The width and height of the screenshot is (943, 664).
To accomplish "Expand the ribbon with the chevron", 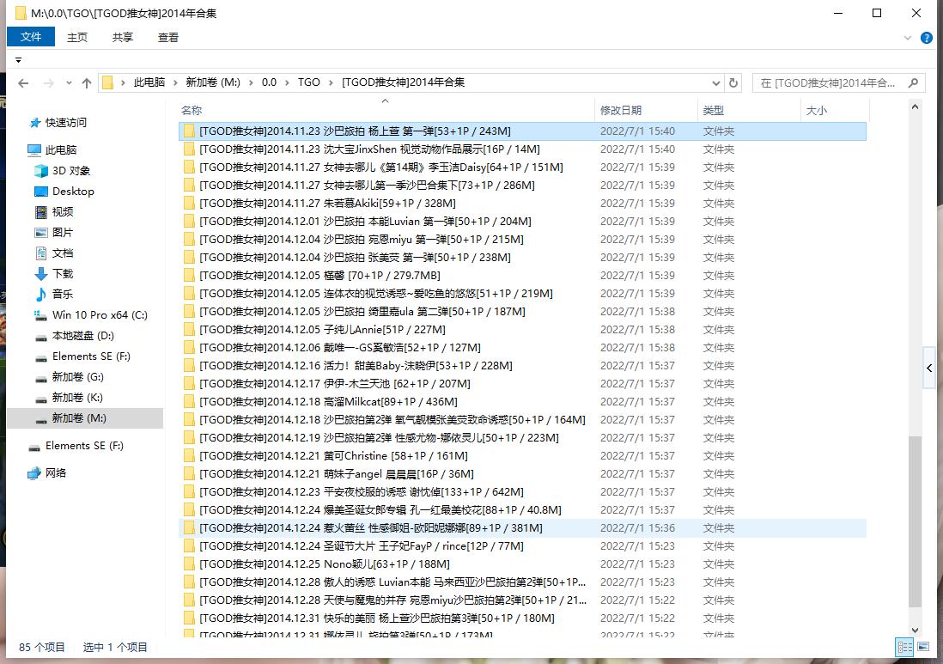I will coord(908,38).
